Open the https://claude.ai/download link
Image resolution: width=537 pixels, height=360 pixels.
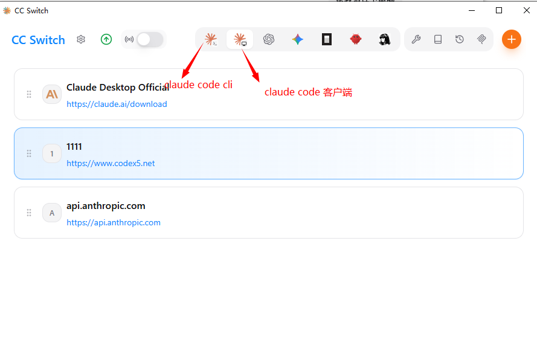click(x=117, y=104)
